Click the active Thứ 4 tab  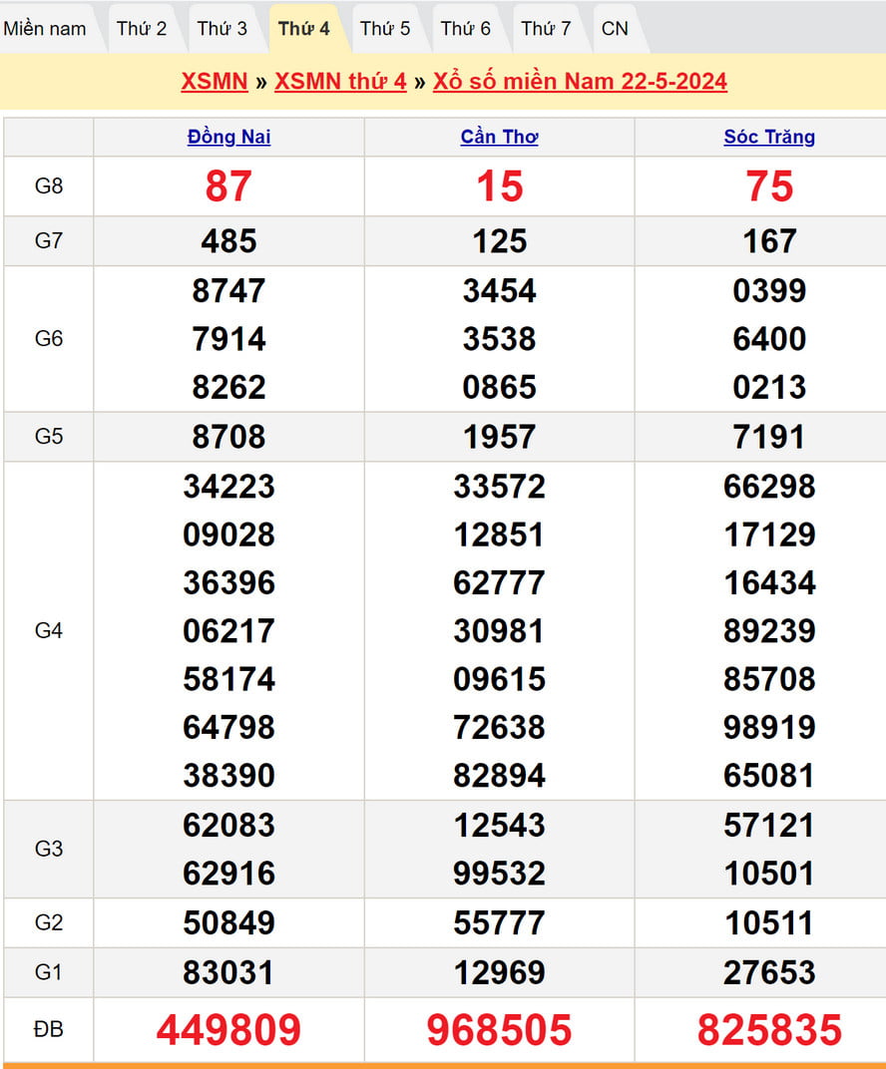303,28
